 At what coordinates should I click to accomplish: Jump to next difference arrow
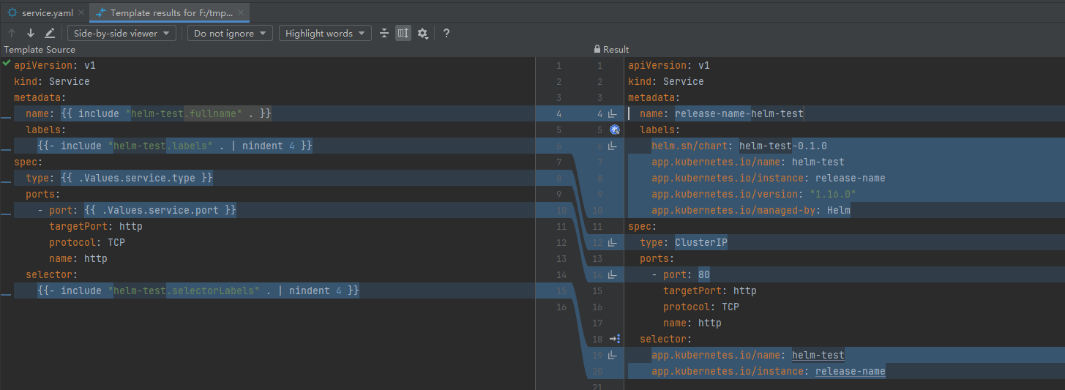coord(31,33)
